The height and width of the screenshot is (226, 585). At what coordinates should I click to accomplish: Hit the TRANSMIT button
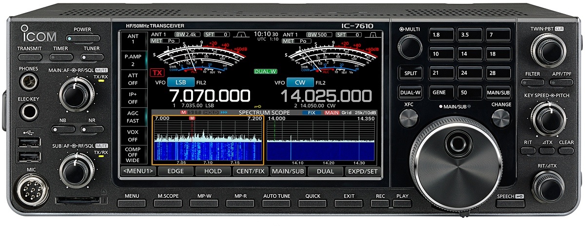[29, 57]
